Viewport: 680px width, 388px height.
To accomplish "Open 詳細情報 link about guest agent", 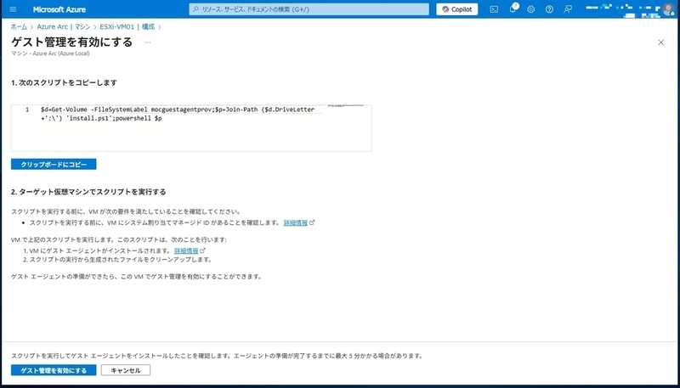I will click(x=186, y=251).
